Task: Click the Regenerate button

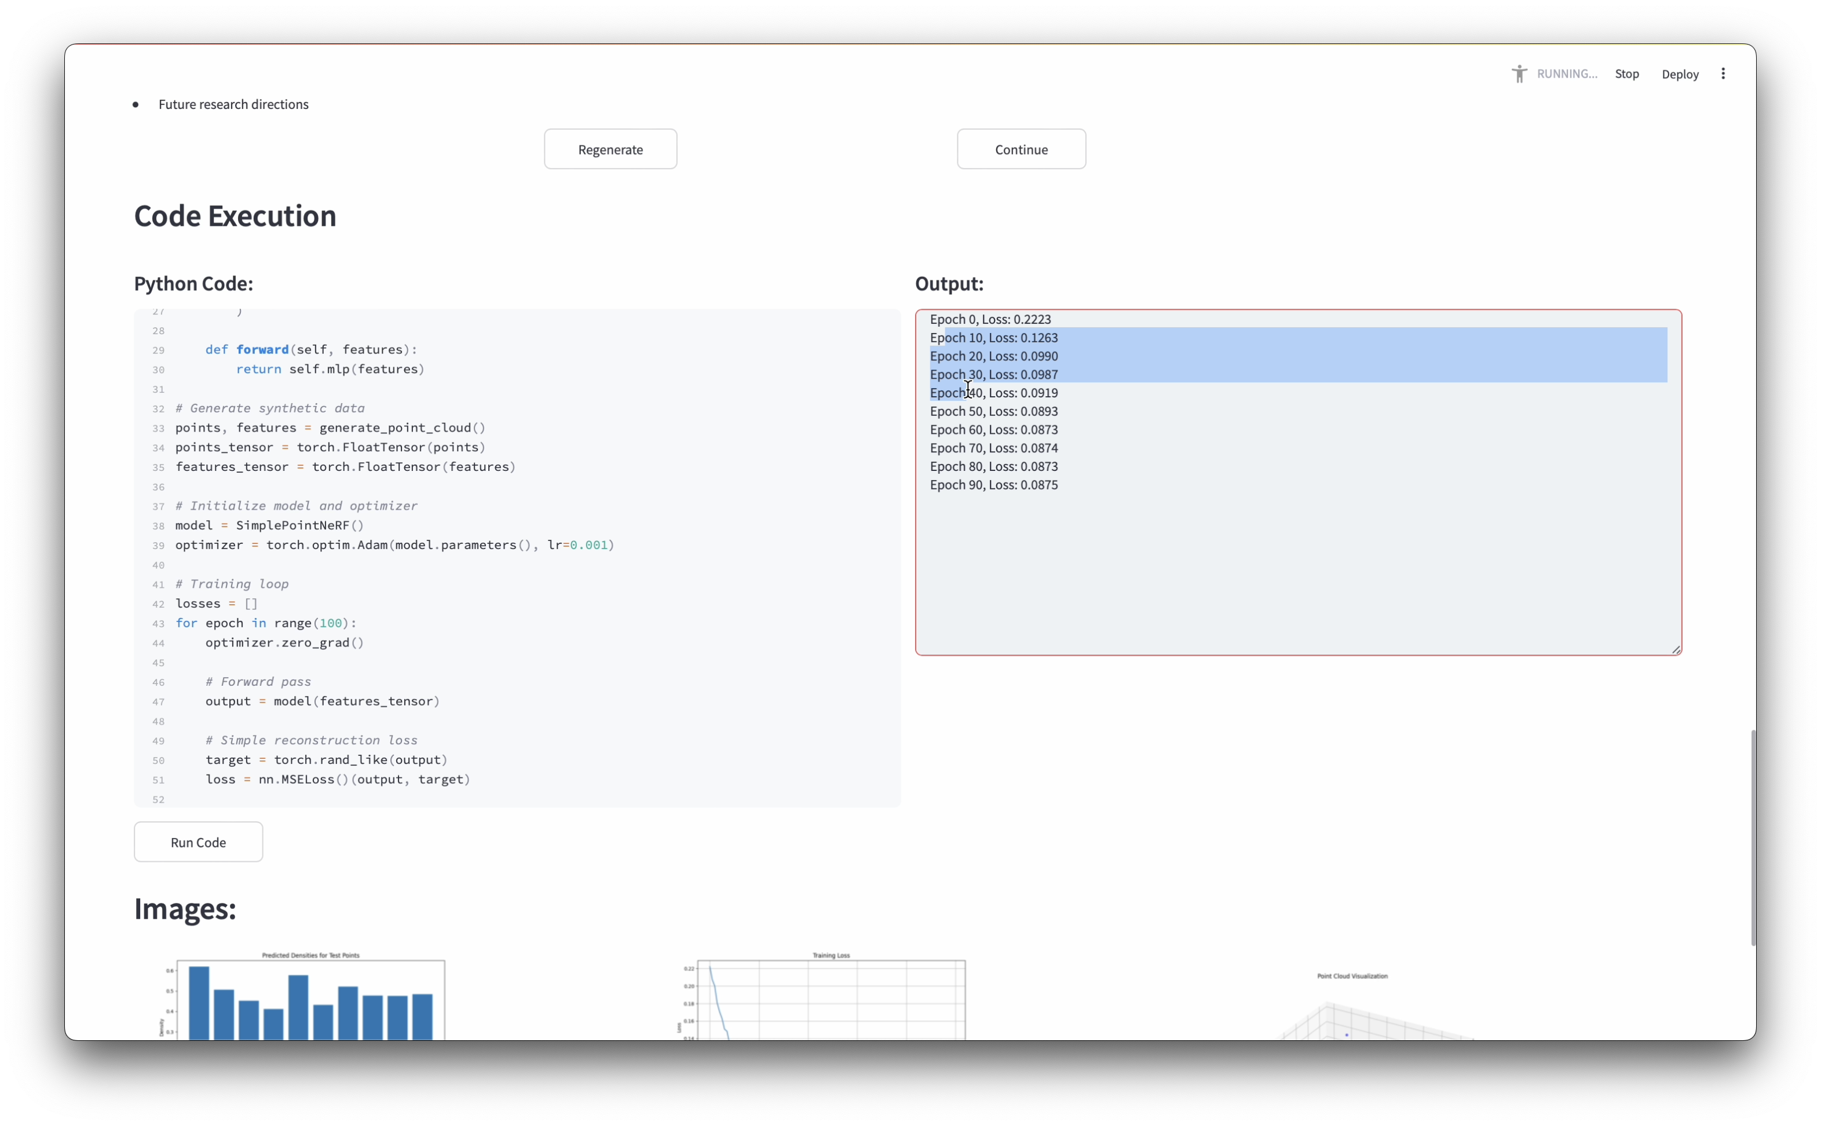Action: click(x=610, y=149)
